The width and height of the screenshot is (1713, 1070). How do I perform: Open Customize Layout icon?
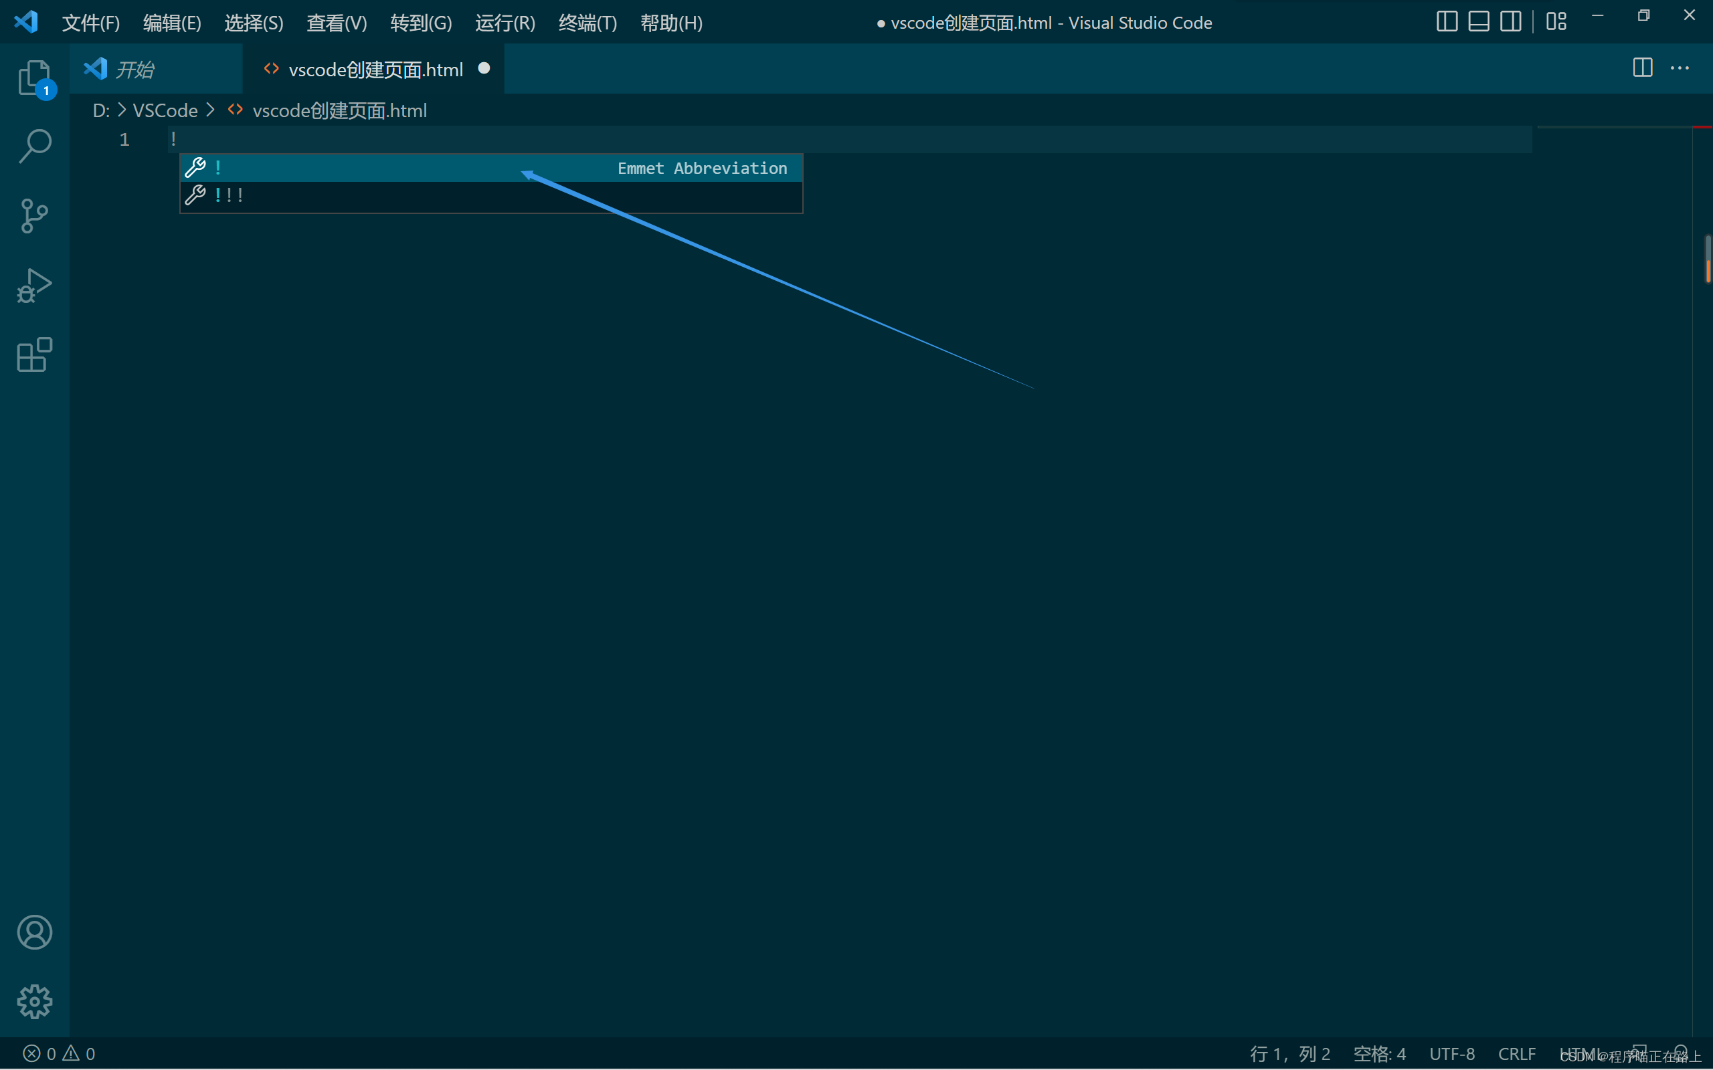[1556, 21]
